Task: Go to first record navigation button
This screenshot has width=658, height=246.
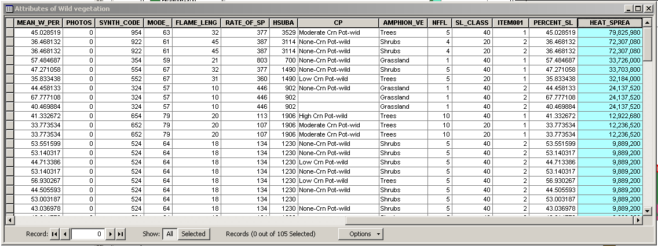Action: [54, 234]
